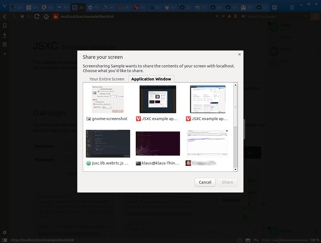Select the Application Window tab

[x=151, y=79]
